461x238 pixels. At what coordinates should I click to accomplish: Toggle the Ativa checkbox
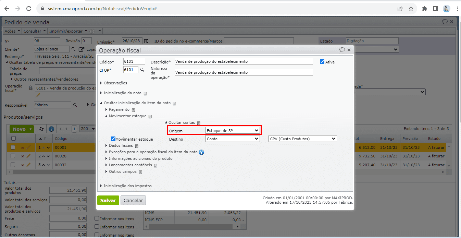click(322, 62)
